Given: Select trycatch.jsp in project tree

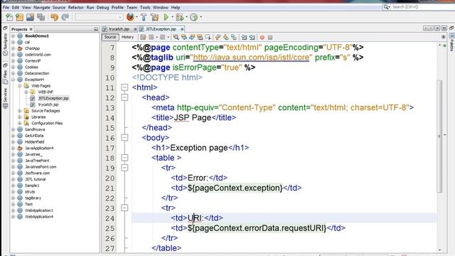Looking at the screenshot, I should coord(48,105).
